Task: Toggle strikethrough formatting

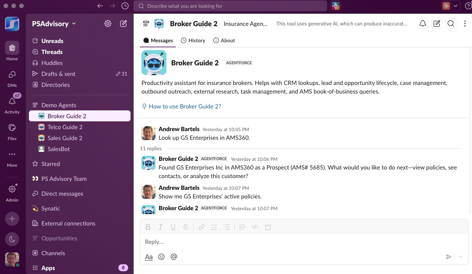Action: 186,227
